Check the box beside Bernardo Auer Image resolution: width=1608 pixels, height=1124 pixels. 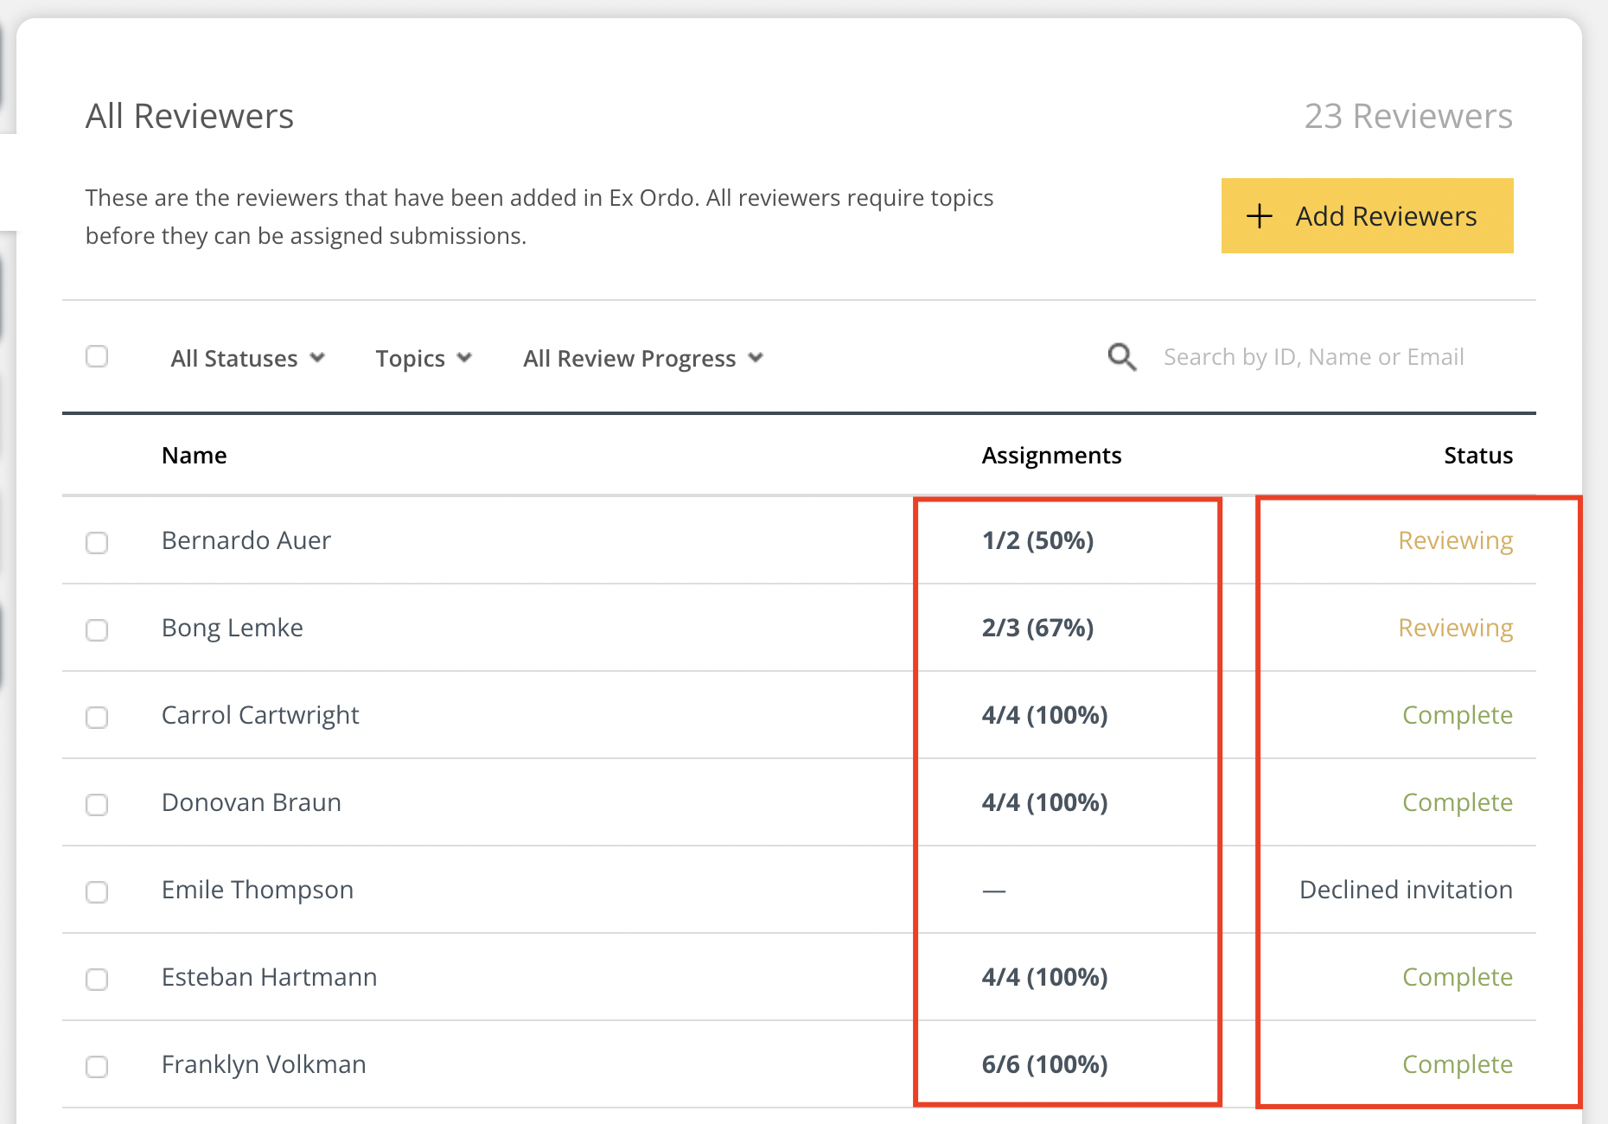pyautogui.click(x=97, y=542)
